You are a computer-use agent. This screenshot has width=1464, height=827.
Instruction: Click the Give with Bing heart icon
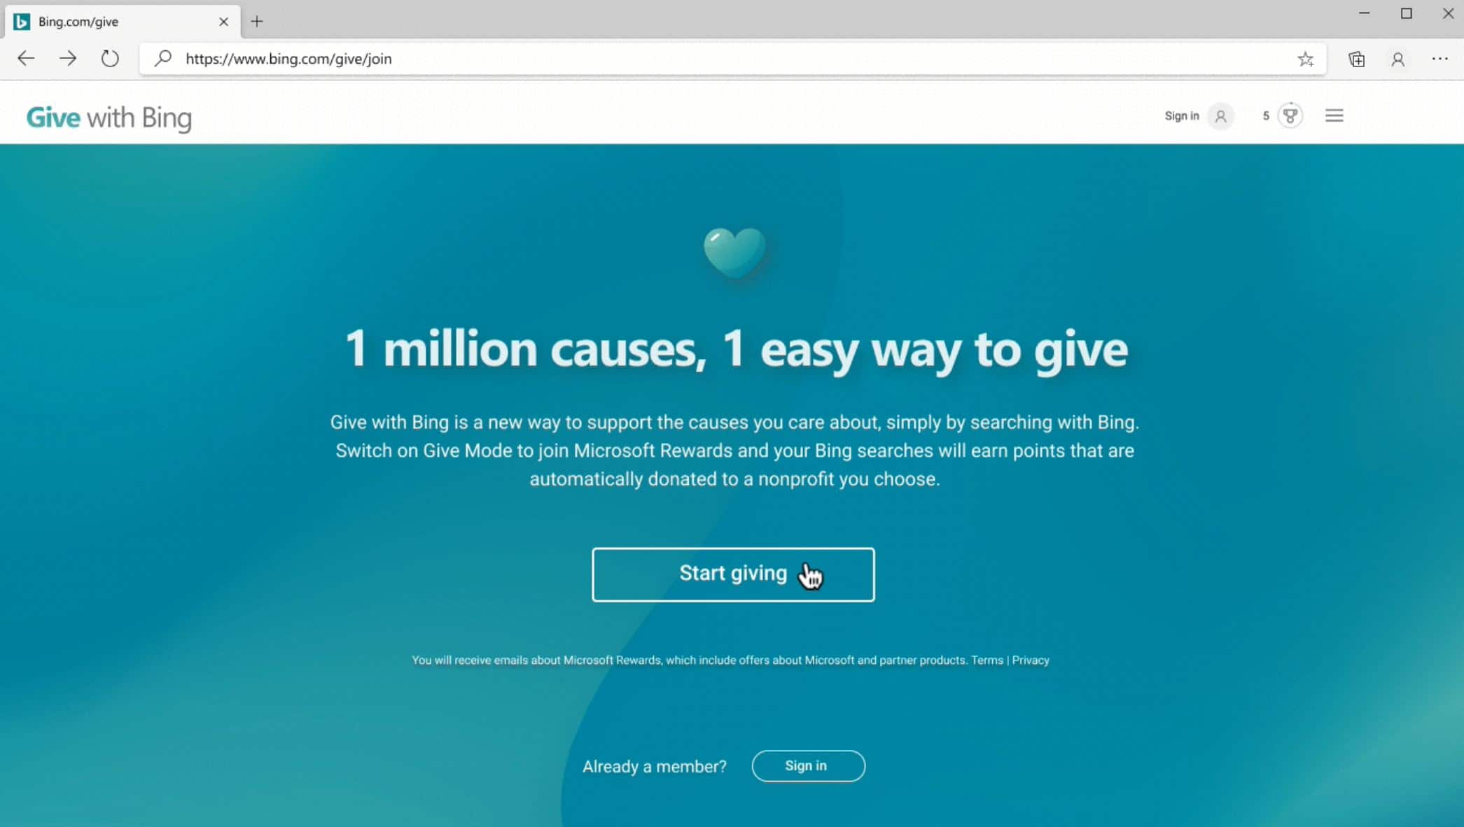(734, 251)
